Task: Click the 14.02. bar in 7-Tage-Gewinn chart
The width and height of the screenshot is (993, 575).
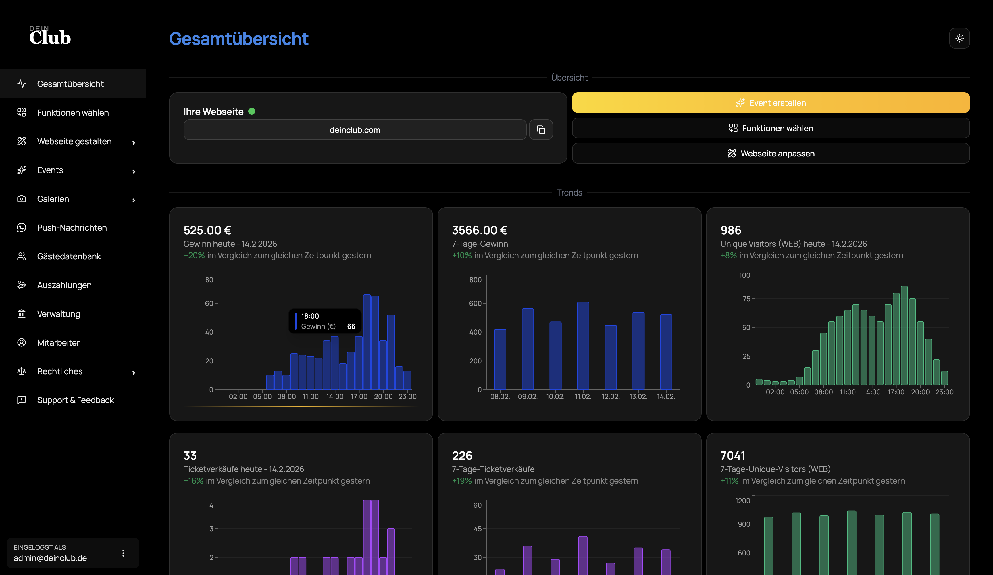Action: coord(666,352)
